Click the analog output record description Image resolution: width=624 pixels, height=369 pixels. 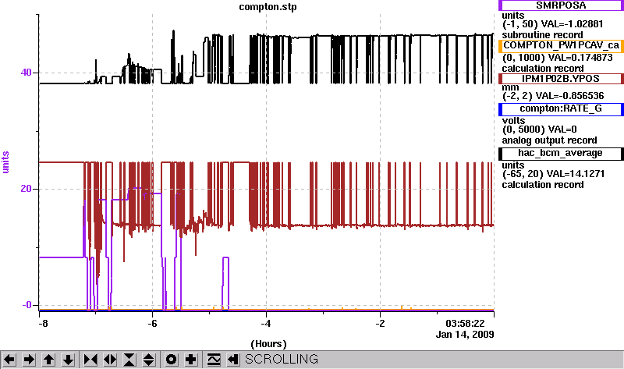point(550,140)
